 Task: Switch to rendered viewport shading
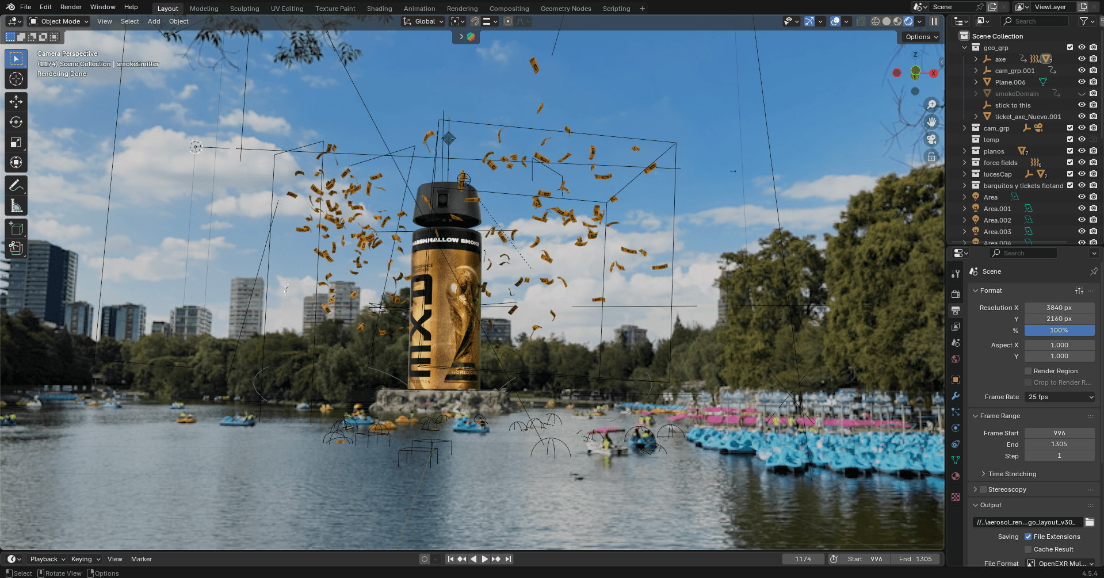(x=908, y=21)
